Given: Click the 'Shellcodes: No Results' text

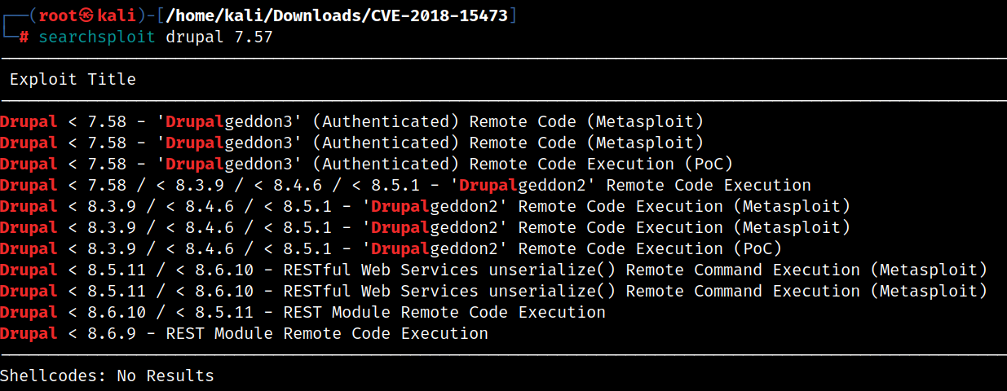Looking at the screenshot, I should click(107, 376).
